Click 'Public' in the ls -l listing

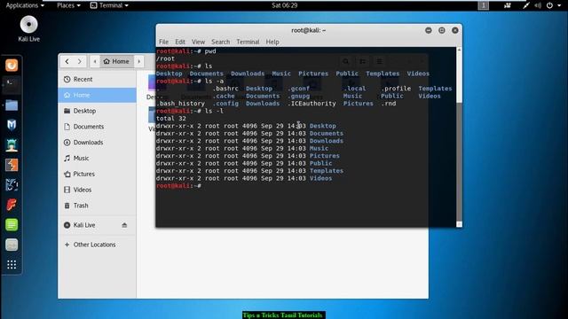tap(320, 163)
